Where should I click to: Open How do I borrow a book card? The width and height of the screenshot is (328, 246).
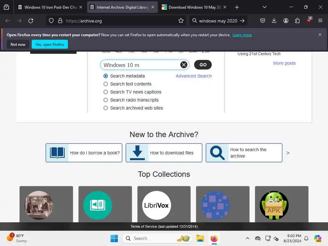click(84, 153)
